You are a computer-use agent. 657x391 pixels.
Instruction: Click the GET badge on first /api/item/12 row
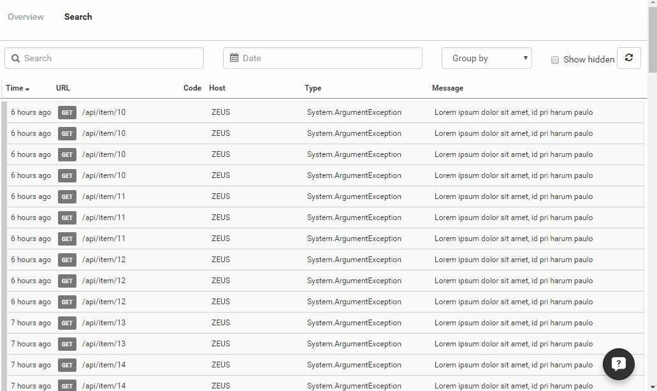67,260
